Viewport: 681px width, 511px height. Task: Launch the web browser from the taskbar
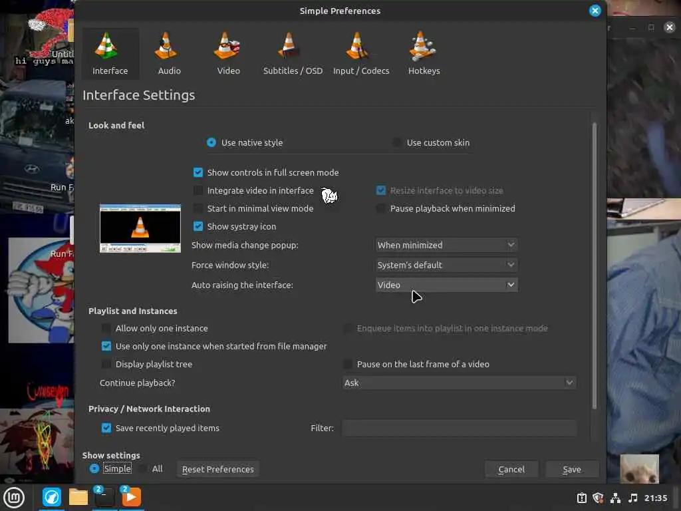pos(52,497)
